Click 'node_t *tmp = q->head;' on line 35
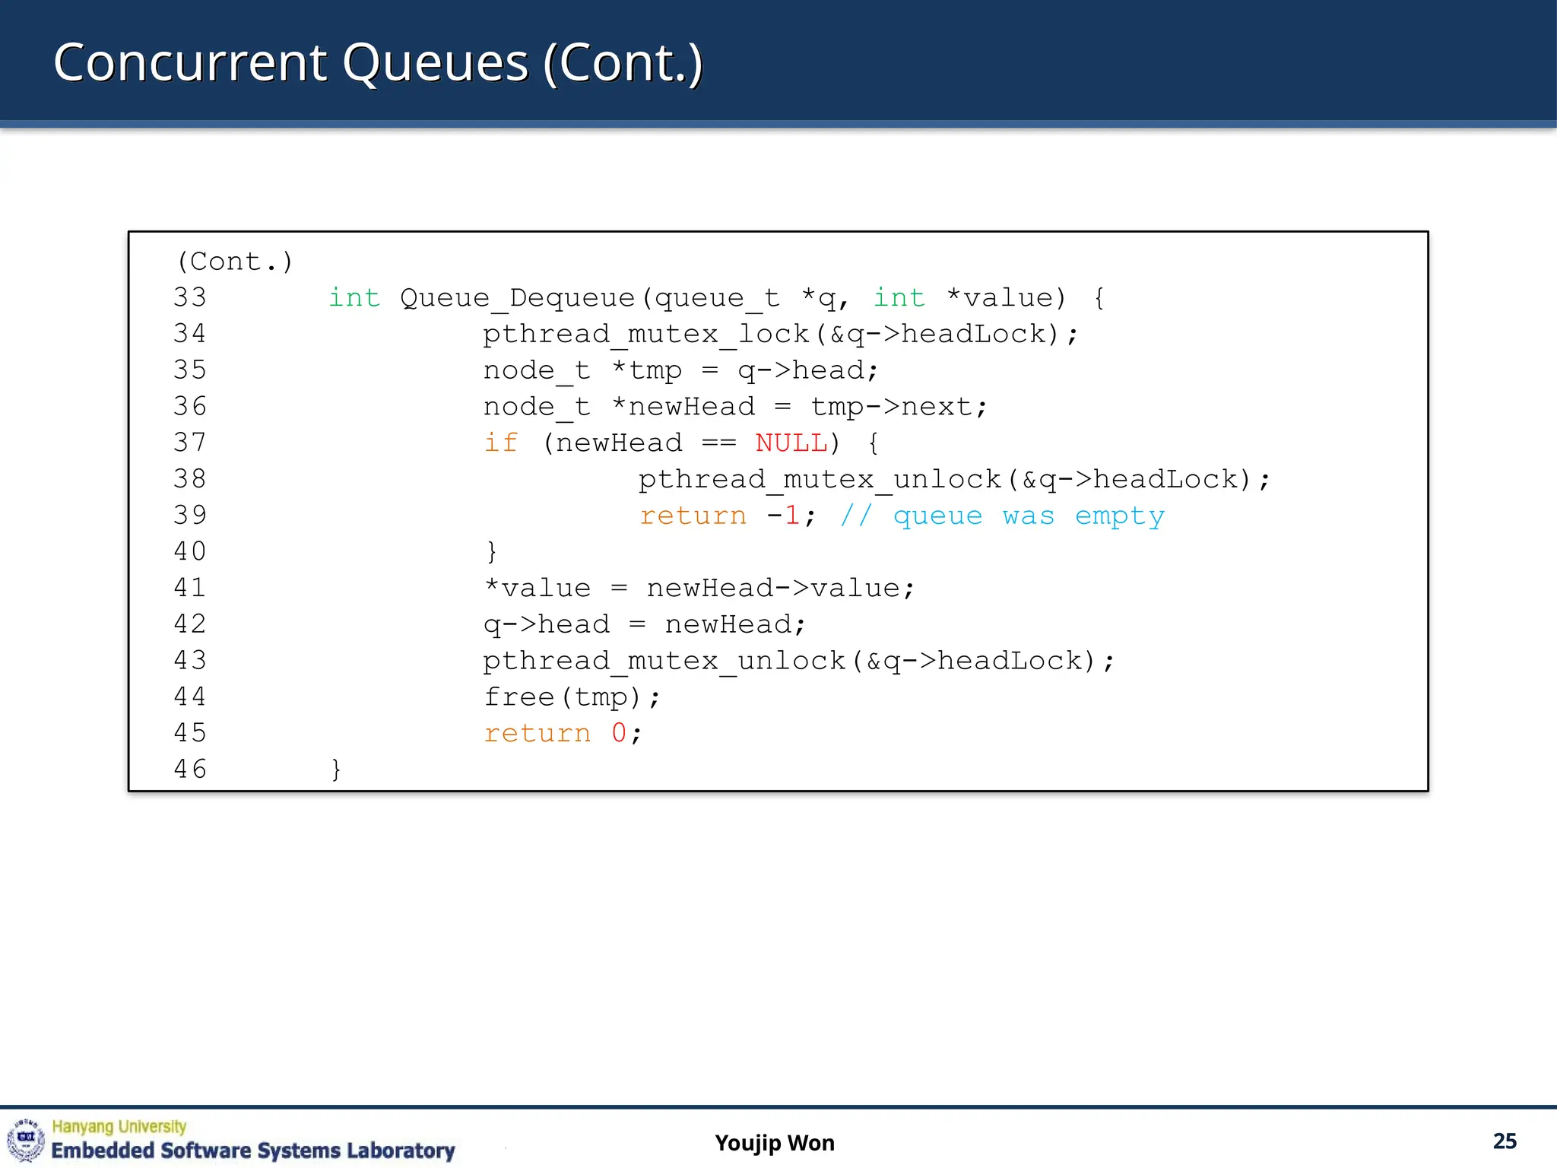Screen dimensions: 1557x1168 point(680,370)
